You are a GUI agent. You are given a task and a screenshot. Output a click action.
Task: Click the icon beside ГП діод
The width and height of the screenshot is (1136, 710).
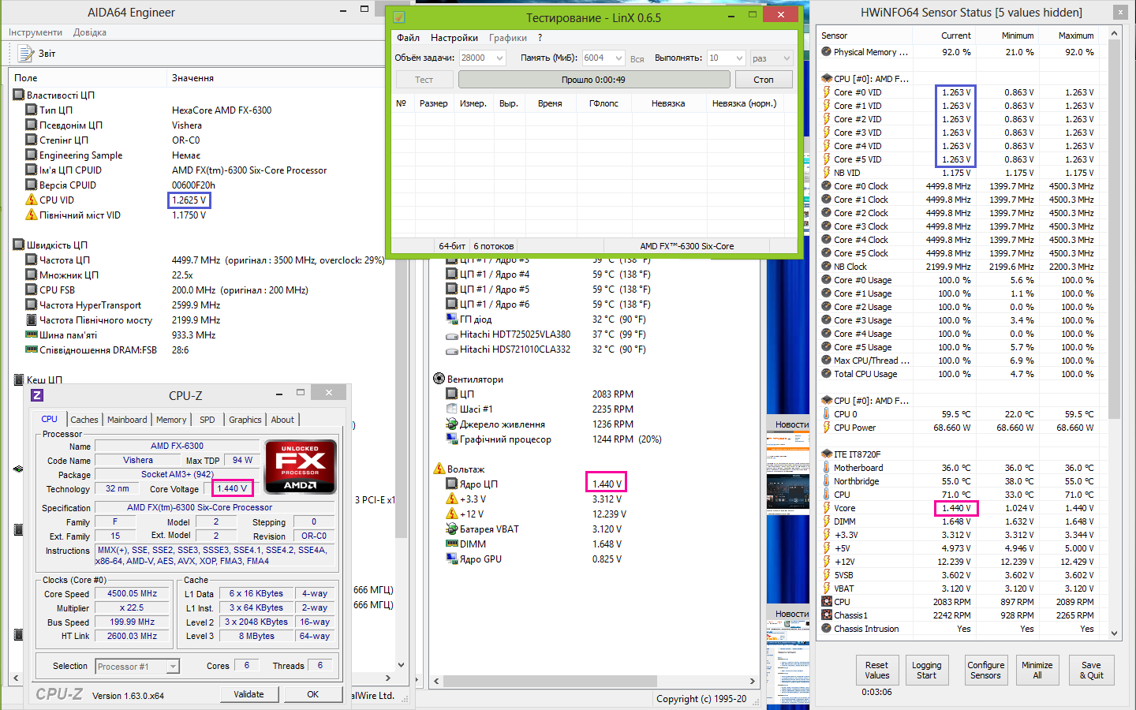coord(452,319)
